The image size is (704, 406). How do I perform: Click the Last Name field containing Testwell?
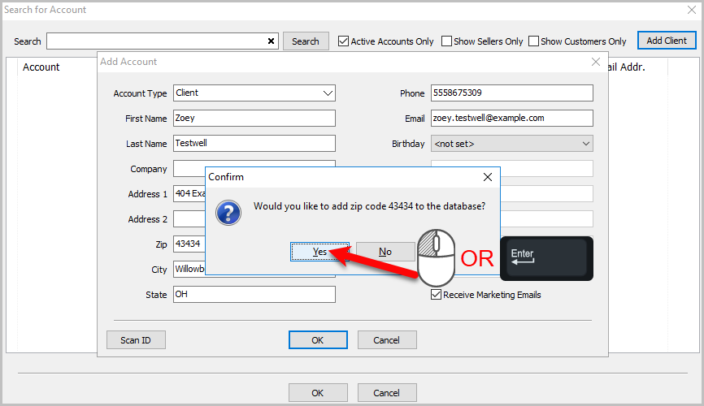[x=254, y=143]
